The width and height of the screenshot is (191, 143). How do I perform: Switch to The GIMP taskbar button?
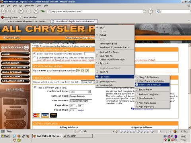[78, 136]
